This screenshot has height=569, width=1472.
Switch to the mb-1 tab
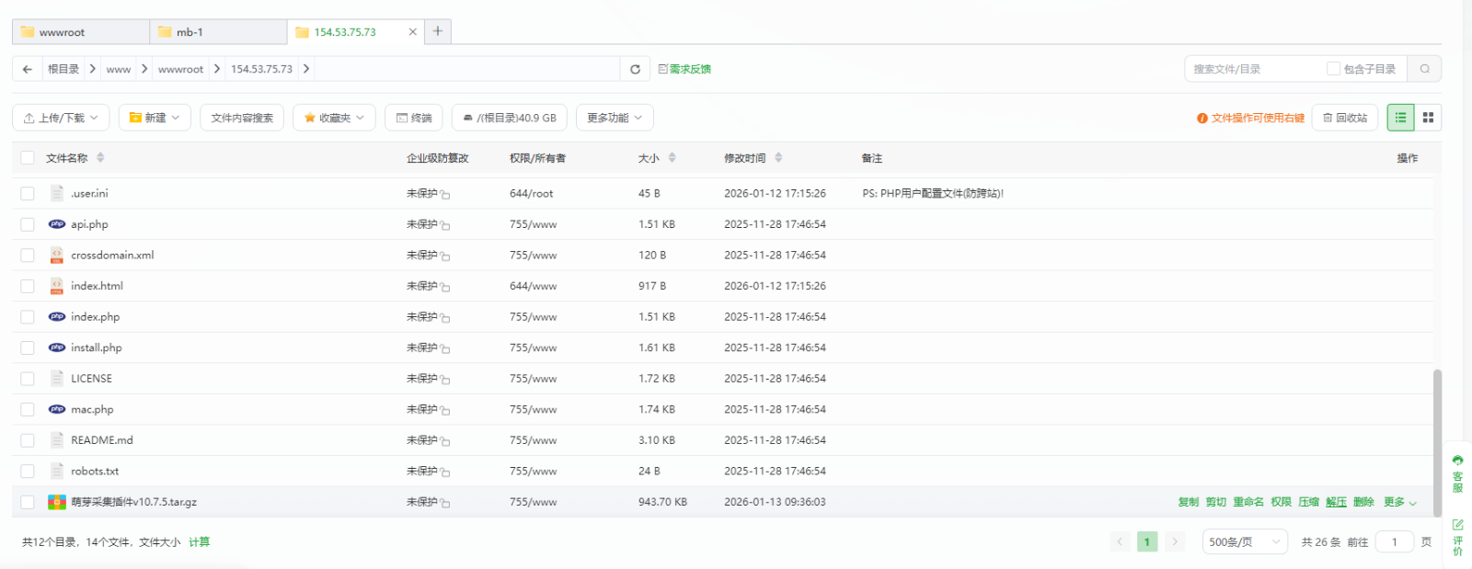tap(218, 32)
